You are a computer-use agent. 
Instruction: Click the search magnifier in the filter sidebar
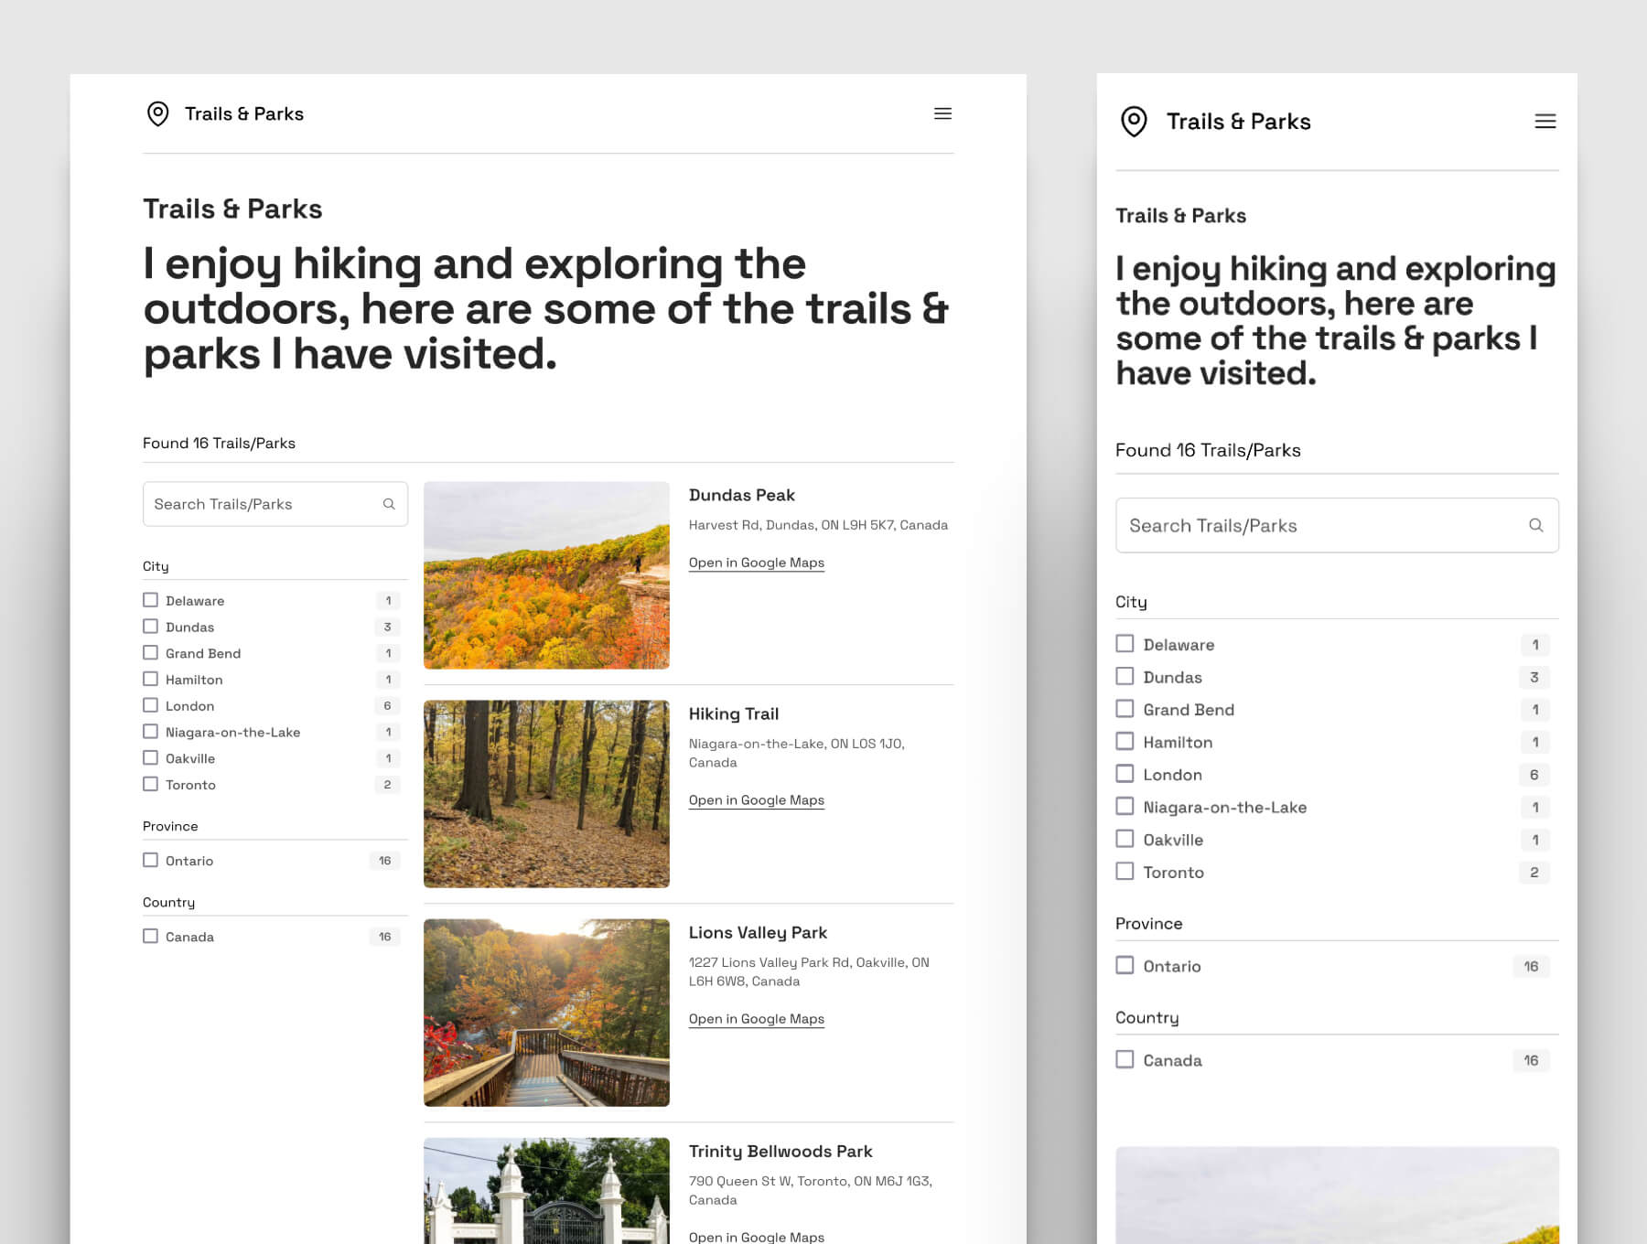[388, 504]
